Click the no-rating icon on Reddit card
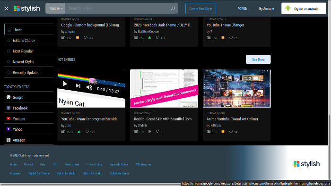The height and width of the screenshot is (186, 331). (149, 132)
